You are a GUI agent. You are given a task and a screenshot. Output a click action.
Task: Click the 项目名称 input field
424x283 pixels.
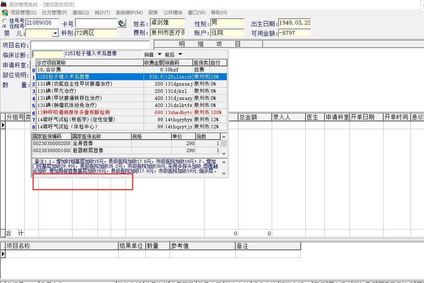(x=90, y=45)
